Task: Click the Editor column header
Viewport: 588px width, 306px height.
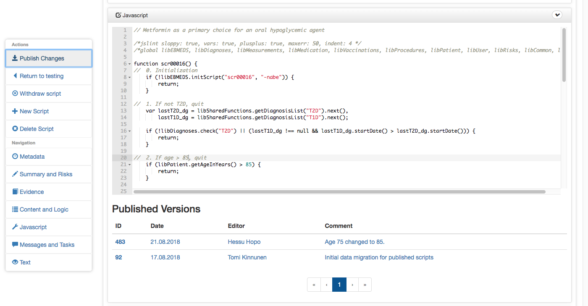Action: click(236, 226)
